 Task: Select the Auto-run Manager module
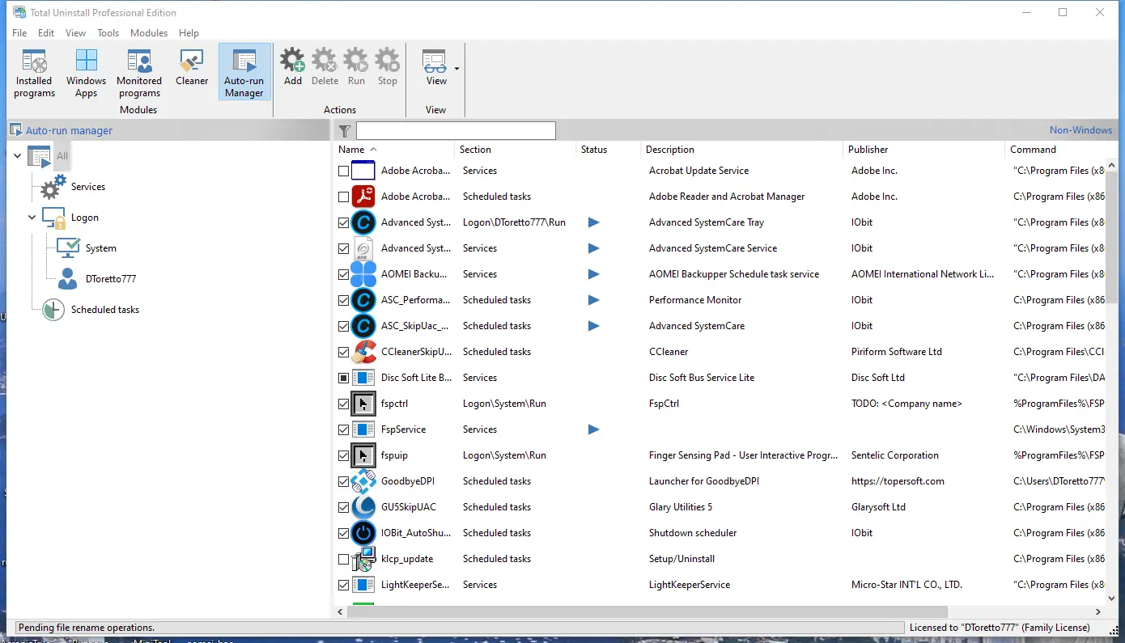click(244, 73)
